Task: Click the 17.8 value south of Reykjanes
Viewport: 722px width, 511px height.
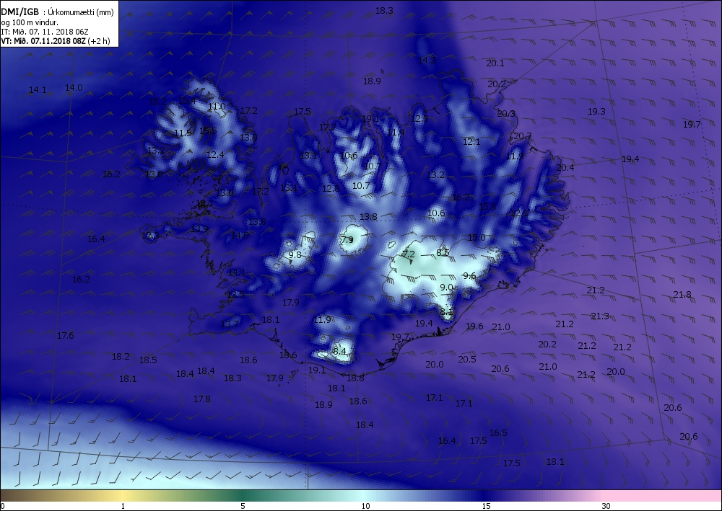Action: pos(201,399)
